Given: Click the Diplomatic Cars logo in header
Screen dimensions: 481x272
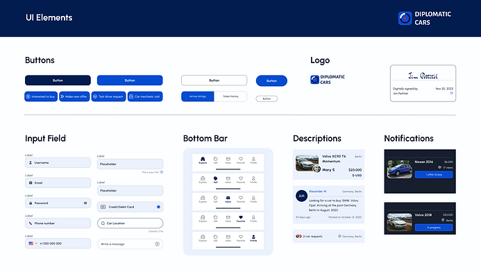Looking at the screenshot, I should click(x=425, y=18).
